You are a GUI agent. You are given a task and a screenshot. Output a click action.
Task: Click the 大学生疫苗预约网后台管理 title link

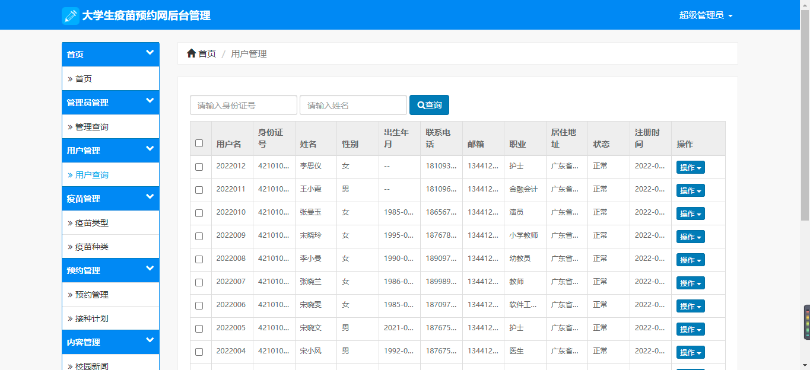[146, 16]
